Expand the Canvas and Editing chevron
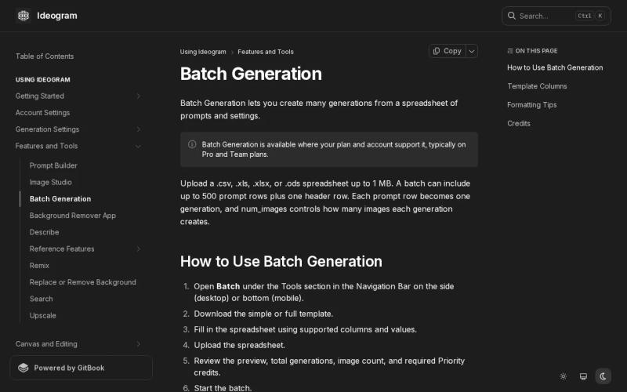Image resolution: width=627 pixels, height=392 pixels. tap(139, 344)
